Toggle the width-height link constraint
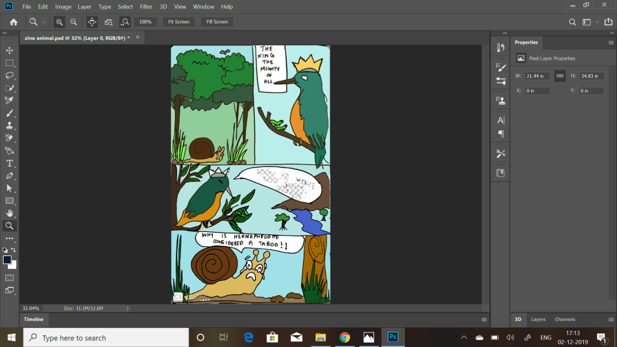 (x=560, y=76)
